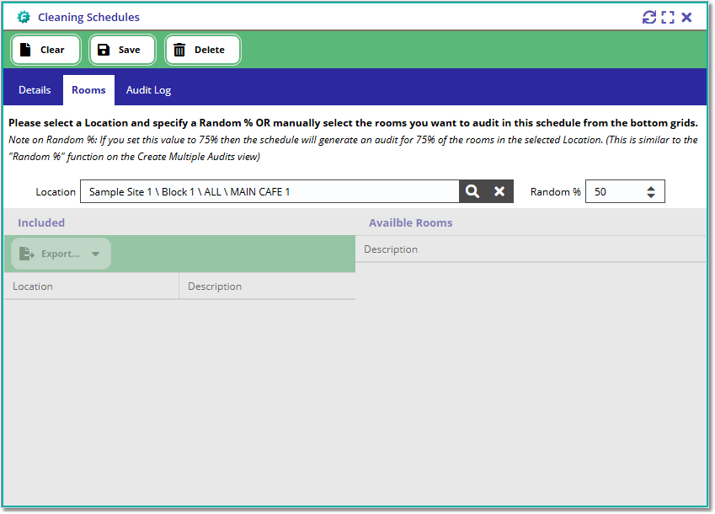
Task: Click the Included section heading
Action: [x=41, y=222]
